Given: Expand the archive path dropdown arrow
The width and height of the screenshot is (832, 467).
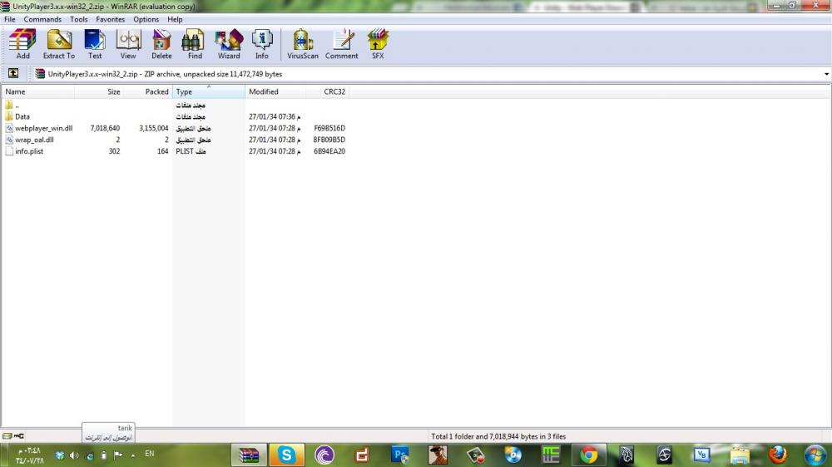Looking at the screenshot, I should coord(826,74).
